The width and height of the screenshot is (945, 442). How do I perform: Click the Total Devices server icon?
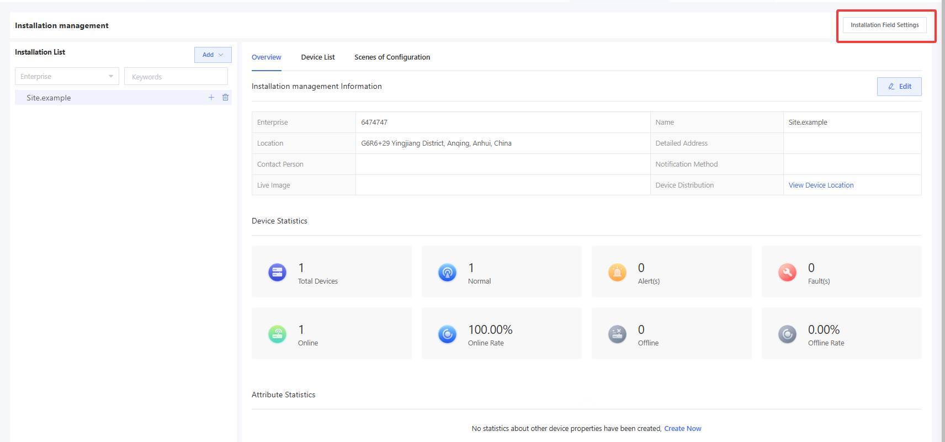pyautogui.click(x=277, y=272)
